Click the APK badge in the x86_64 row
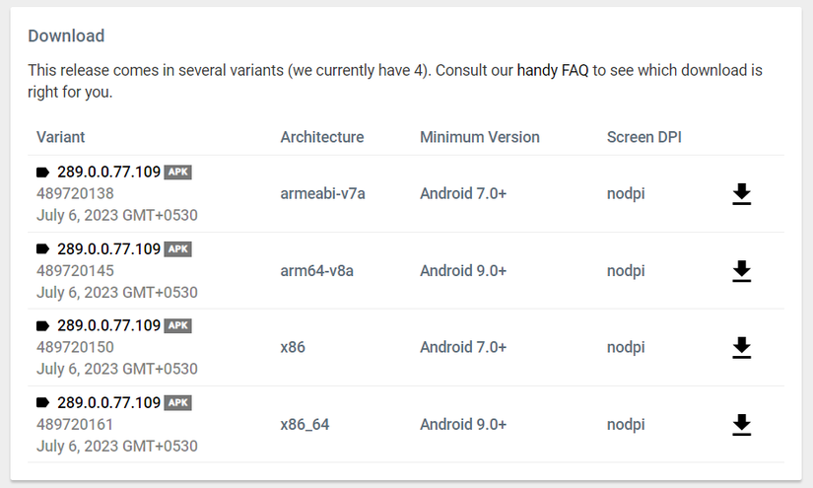The height and width of the screenshot is (488, 813). [177, 402]
